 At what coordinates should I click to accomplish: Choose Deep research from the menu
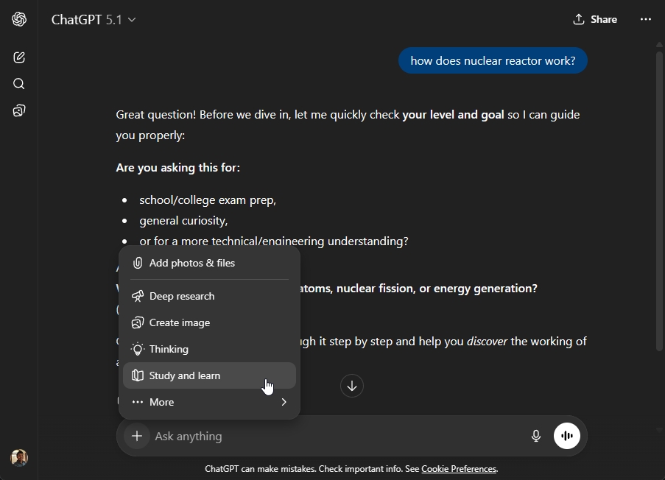[182, 296]
